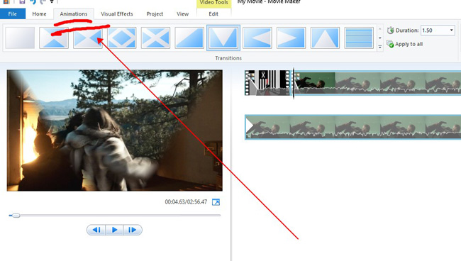
Task: Pick the X-shaped crisscross transition
Action: pos(155,38)
